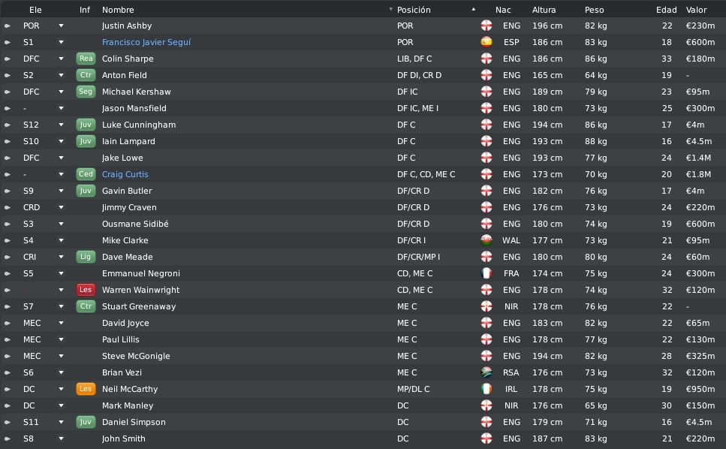This screenshot has height=449, width=726.
Task: Click the Seg badge beside Michael Kershaw
Action: tap(86, 92)
